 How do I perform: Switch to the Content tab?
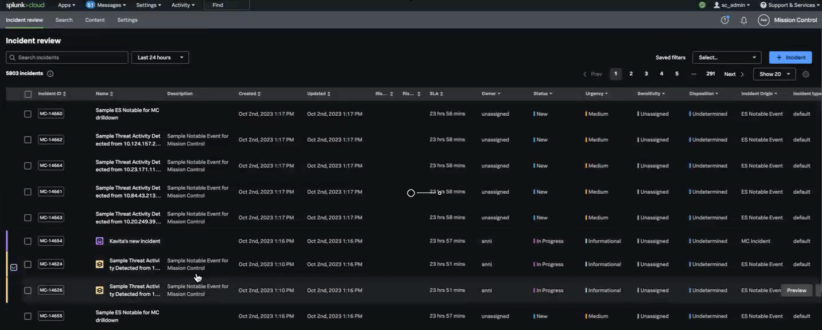(x=94, y=19)
